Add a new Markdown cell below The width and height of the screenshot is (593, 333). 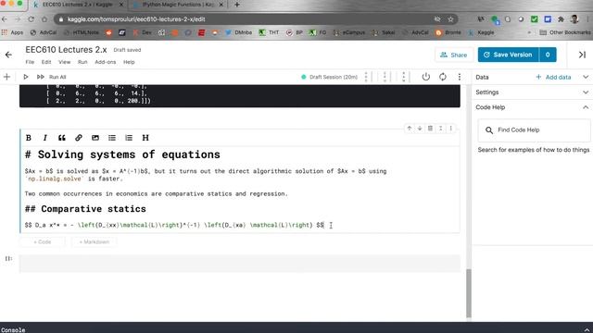[95, 242]
